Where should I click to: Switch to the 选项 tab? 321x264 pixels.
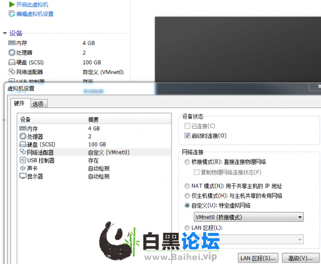pos(38,104)
